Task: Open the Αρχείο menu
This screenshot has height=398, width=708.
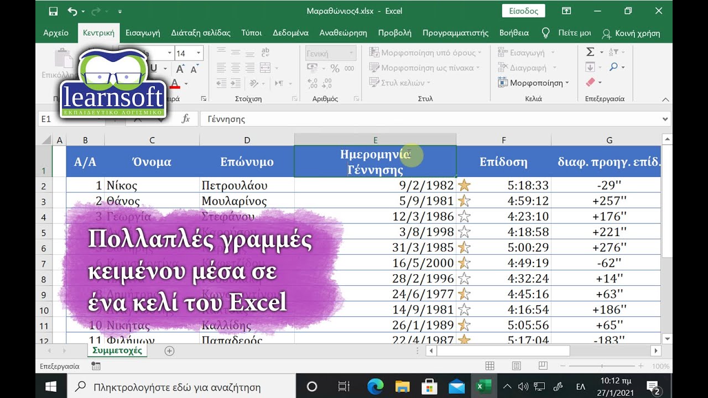Action: point(56,33)
